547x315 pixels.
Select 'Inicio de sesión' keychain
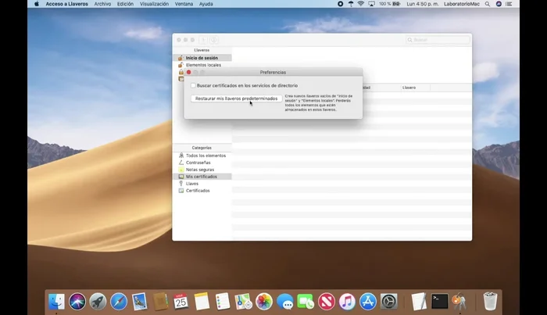coord(202,58)
